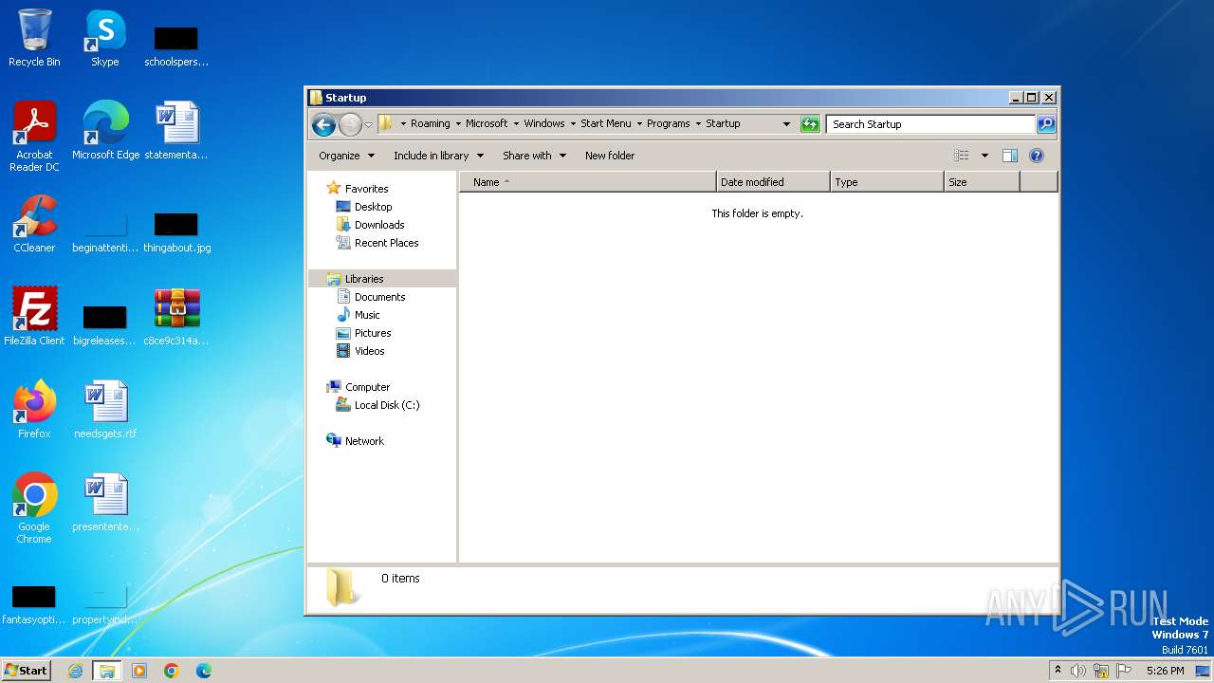Select Programs in the address path
The height and width of the screenshot is (683, 1214).
669,123
